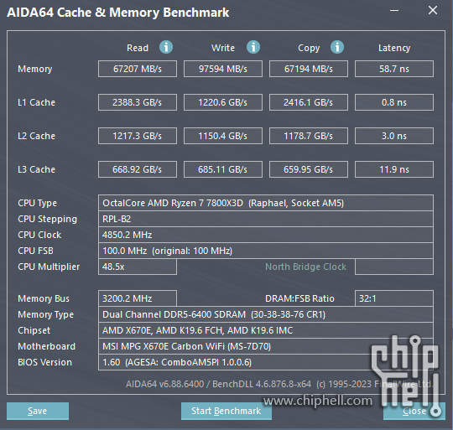Click the Write column header
Viewport: 453px width, 430px height.
click(223, 48)
